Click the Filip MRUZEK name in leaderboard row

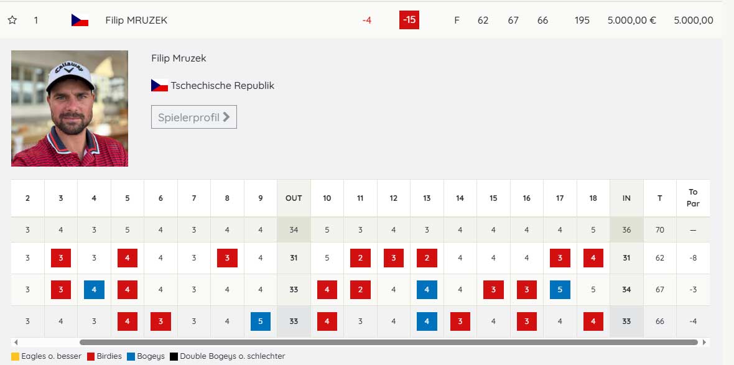[x=136, y=20]
